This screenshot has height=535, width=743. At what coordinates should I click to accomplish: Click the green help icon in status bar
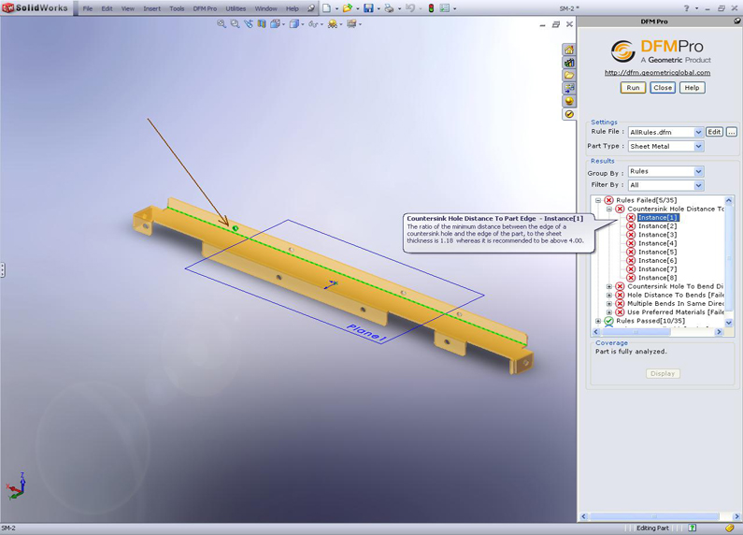[693, 528]
